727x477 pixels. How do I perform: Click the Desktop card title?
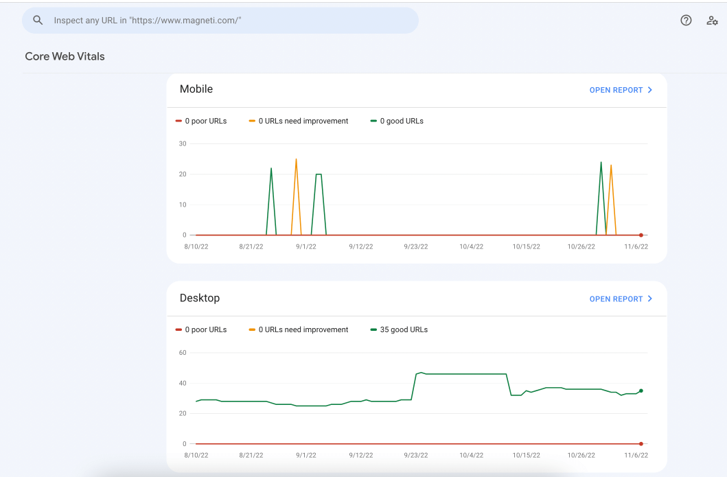click(200, 298)
